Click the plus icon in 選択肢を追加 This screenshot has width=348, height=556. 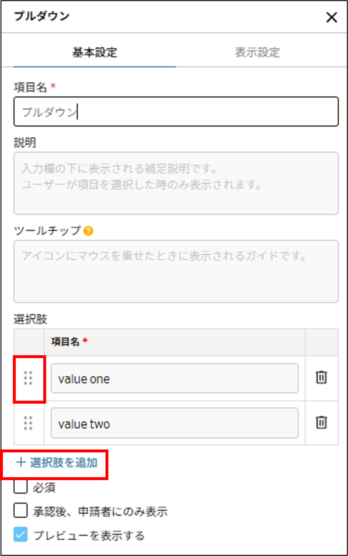tap(21, 462)
